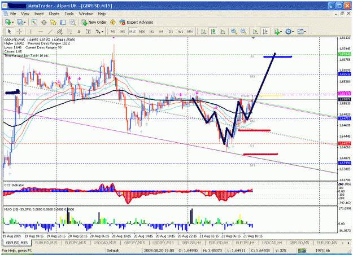Toggle the Auto Scroll icon
This screenshot has width=353, height=255.
(x=255, y=32)
